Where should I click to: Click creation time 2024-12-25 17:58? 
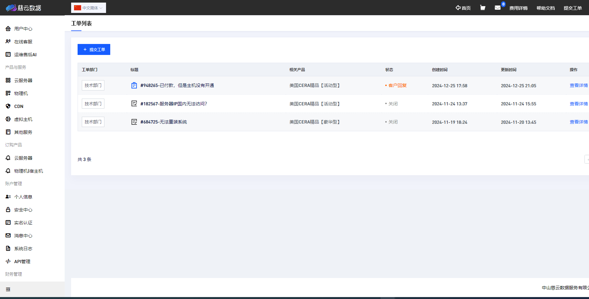pyautogui.click(x=450, y=86)
